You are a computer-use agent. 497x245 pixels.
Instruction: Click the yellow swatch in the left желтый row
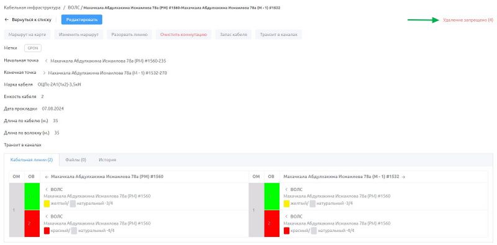47,203
